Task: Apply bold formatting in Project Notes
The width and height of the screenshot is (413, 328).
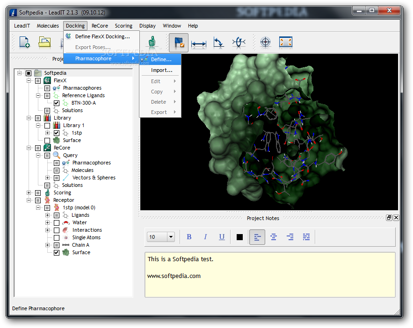Action: coord(189,237)
